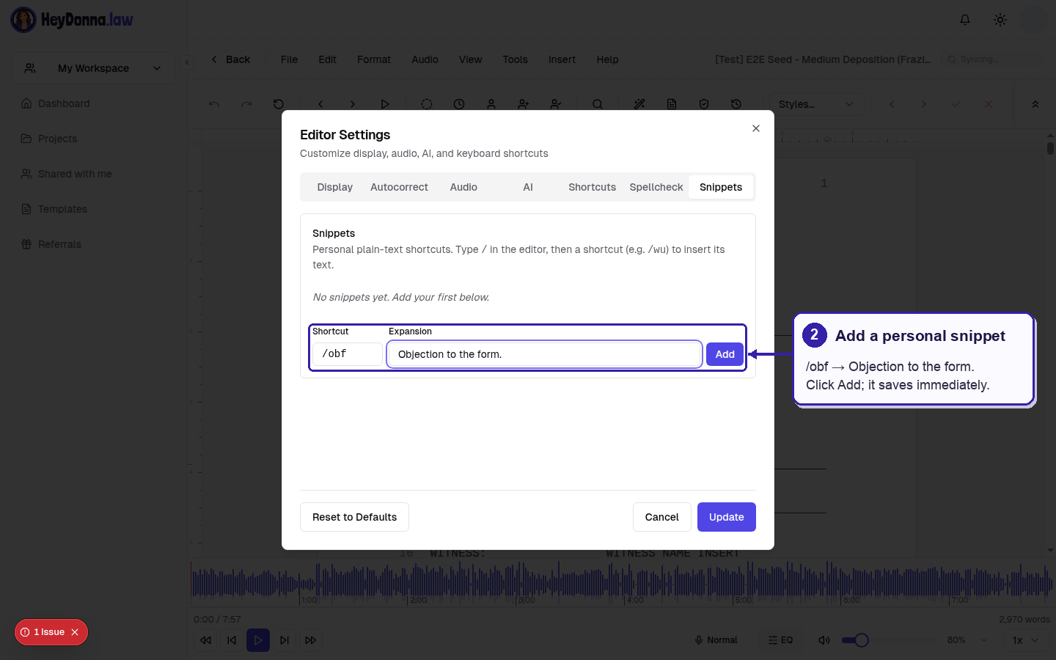The width and height of the screenshot is (1056, 660).
Task: Focus the Shortcut input containing /obf
Action: [x=348, y=354]
